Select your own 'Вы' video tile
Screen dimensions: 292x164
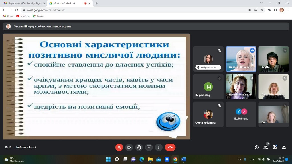[x=273, y=114]
